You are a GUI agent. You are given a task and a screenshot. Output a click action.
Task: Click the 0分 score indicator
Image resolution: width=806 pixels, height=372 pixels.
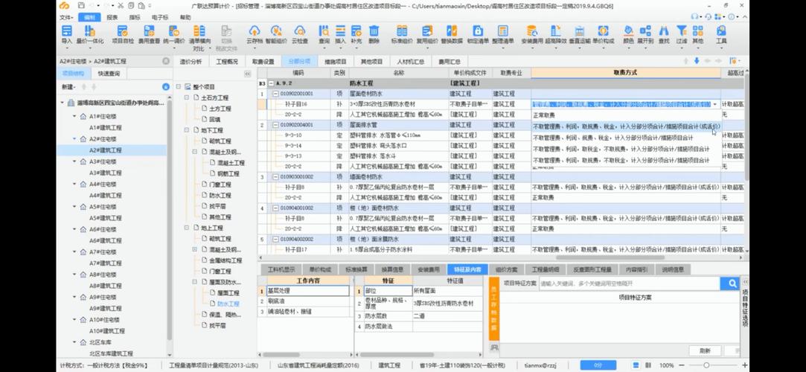598,365
